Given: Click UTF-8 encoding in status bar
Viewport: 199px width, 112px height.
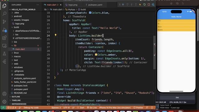Looking at the screenshot, I should click(x=66, y=108).
